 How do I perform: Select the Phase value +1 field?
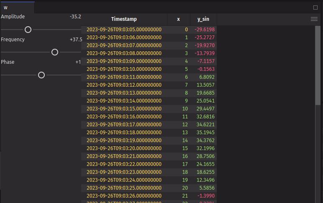click(78, 62)
